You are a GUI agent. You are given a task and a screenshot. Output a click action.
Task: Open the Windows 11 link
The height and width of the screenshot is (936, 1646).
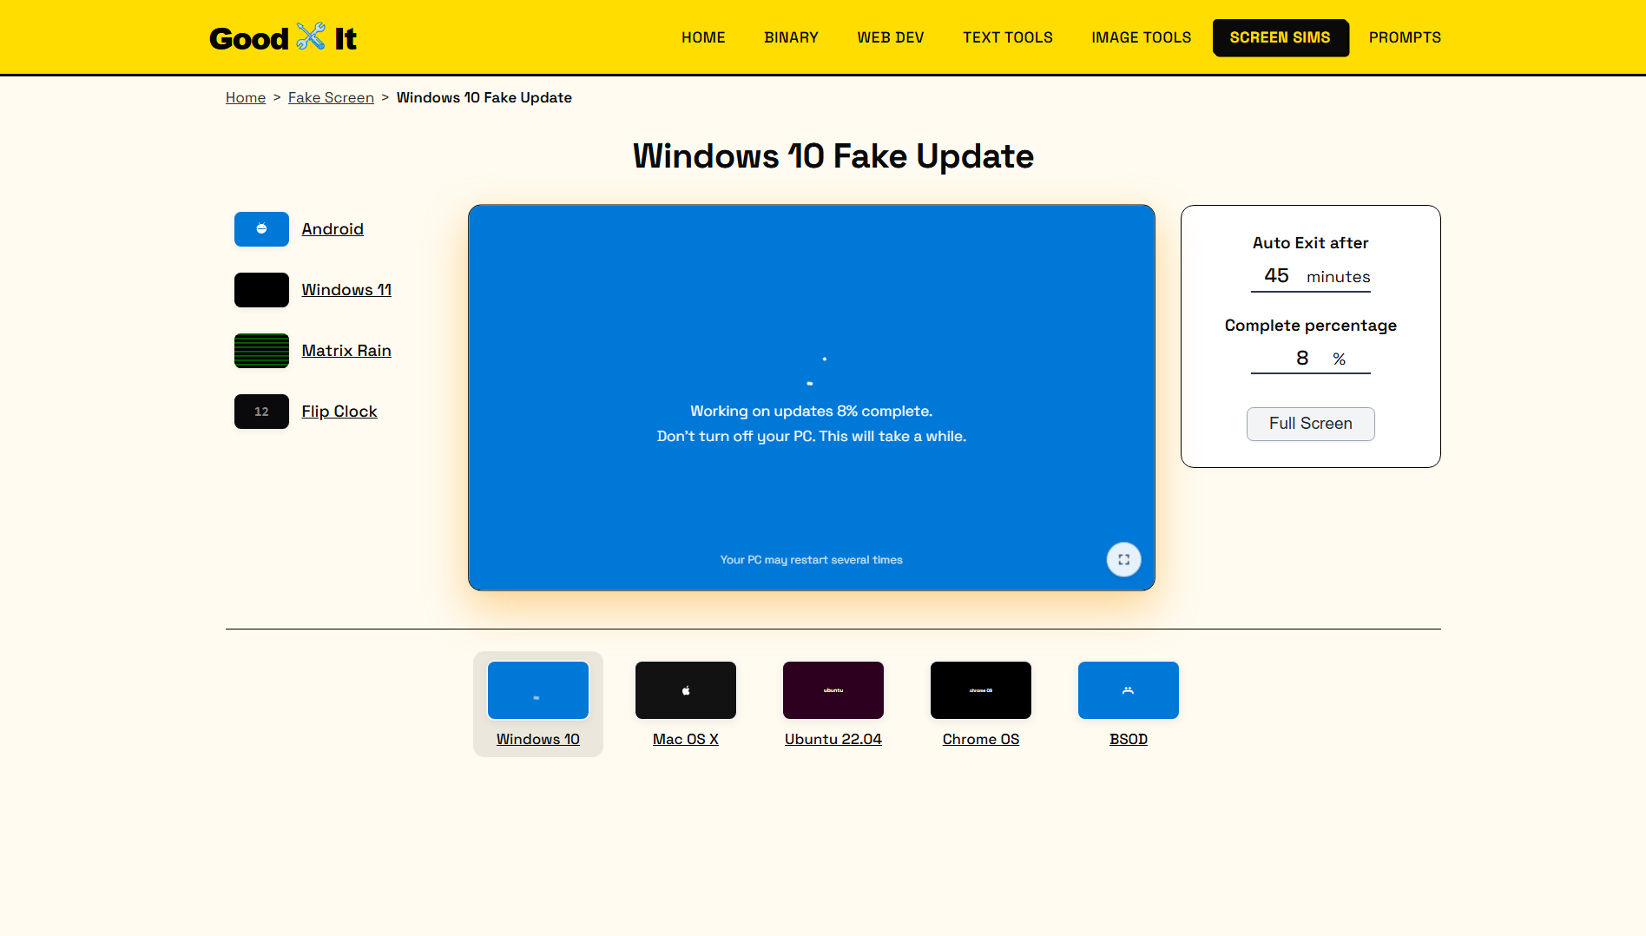tap(346, 290)
